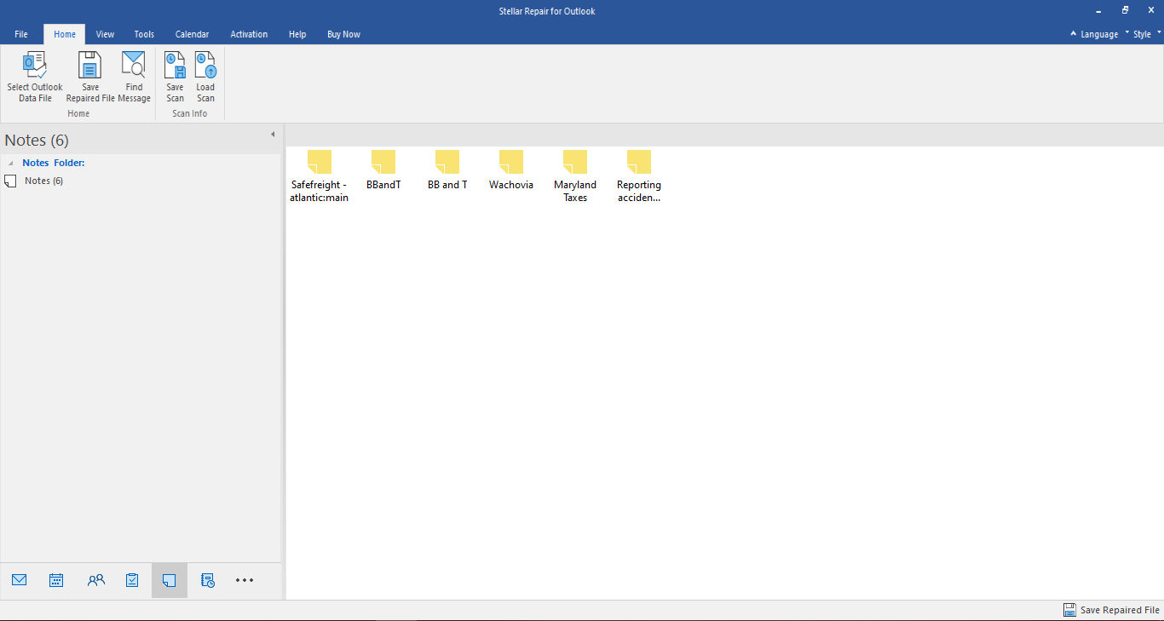The width and height of the screenshot is (1164, 621).
Task: Select the Notes view icon
Action: point(170,580)
